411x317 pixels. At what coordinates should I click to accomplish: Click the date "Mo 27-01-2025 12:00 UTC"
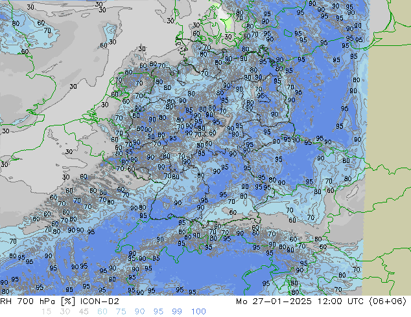click(300, 301)
